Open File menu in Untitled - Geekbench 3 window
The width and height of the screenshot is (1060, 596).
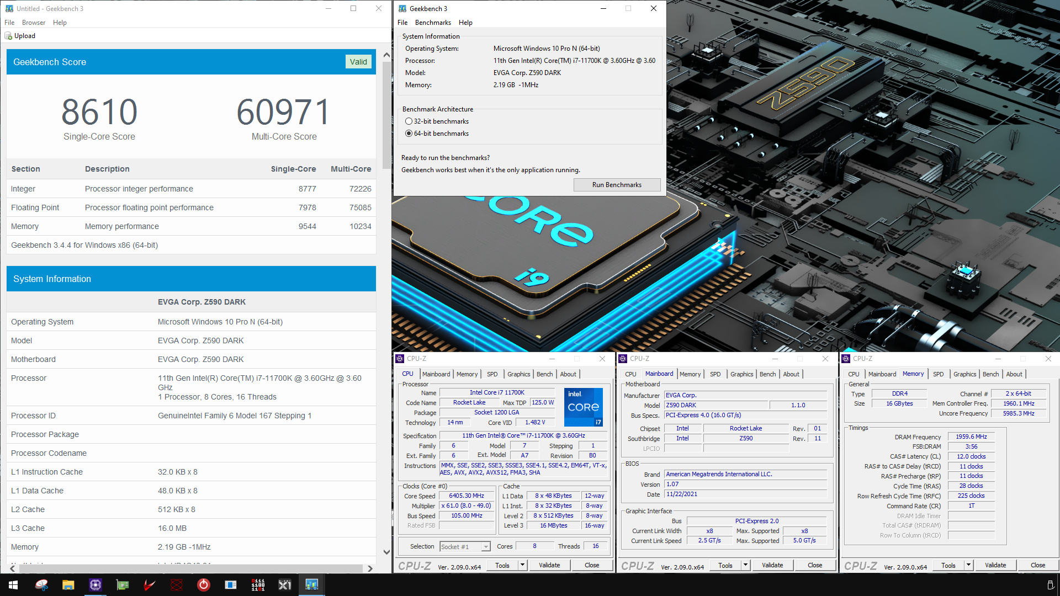coord(9,23)
